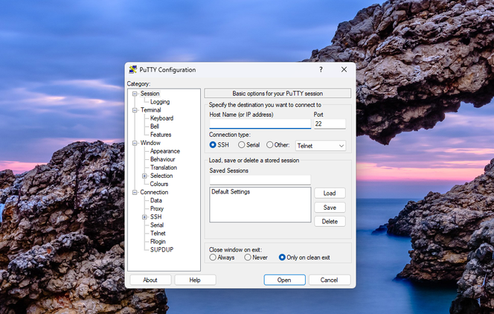Click the Load session button
The width and height of the screenshot is (494, 314).
[x=330, y=193]
